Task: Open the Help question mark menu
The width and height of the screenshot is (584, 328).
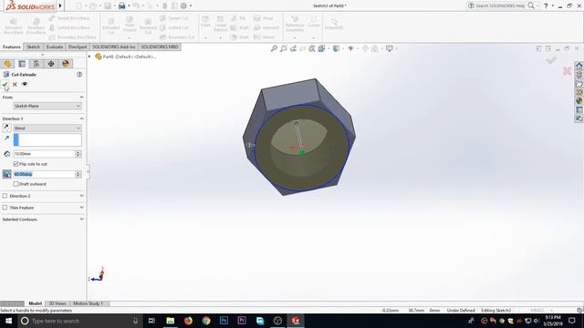Action: pyautogui.click(x=546, y=5)
